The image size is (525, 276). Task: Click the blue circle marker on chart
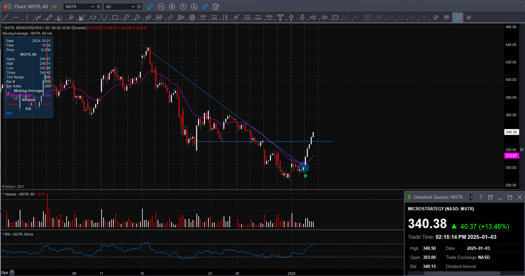click(x=304, y=167)
